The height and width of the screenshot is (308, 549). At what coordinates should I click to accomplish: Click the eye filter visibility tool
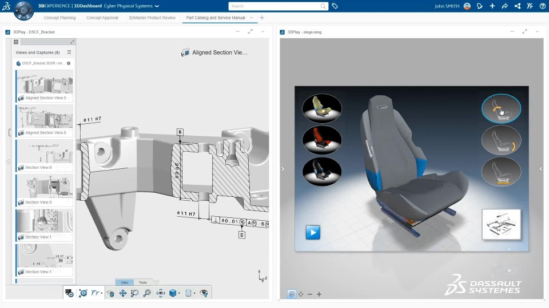coord(204,293)
